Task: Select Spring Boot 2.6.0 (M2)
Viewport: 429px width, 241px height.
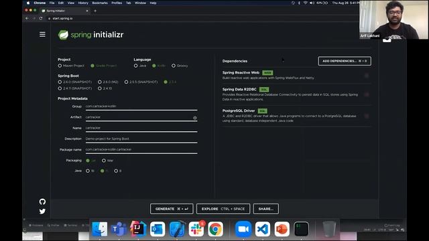Action: coord(108,82)
